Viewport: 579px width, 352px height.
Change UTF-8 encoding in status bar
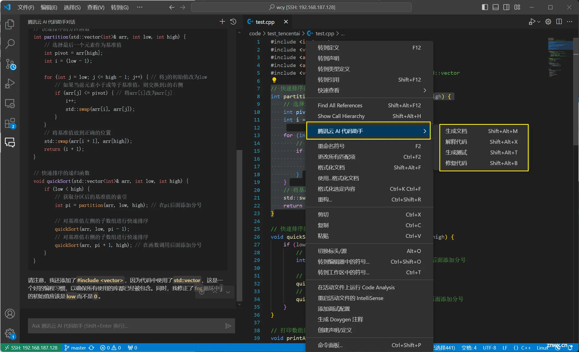click(489, 348)
